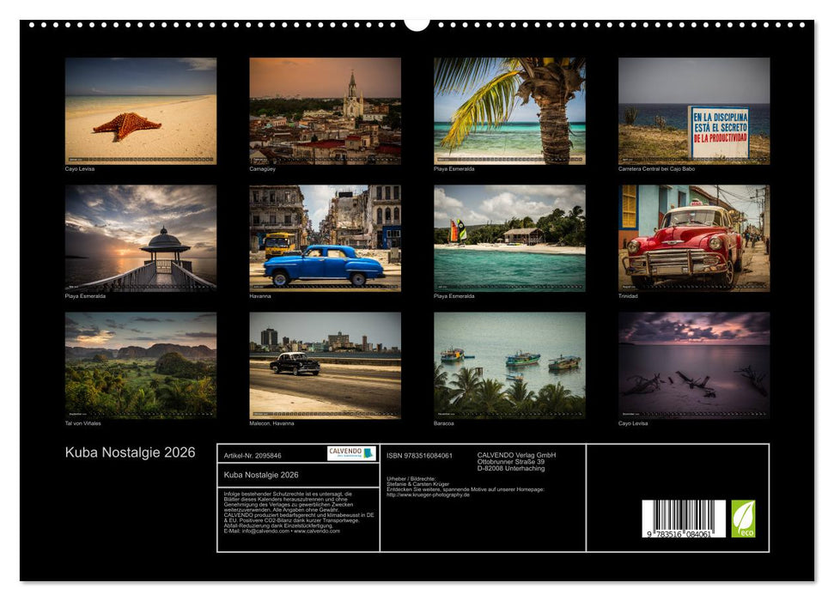Select the Carretera Central bei Cajo Babo label

(x=657, y=169)
